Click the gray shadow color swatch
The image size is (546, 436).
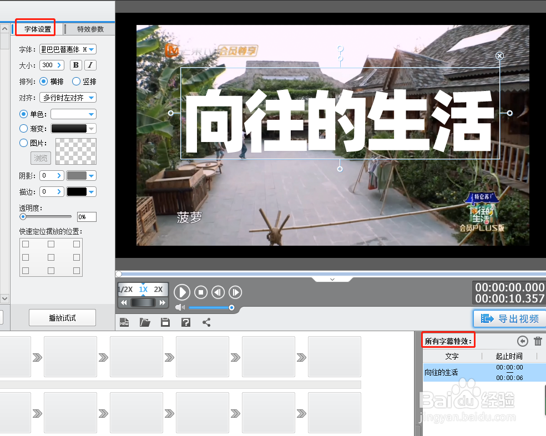tap(77, 175)
